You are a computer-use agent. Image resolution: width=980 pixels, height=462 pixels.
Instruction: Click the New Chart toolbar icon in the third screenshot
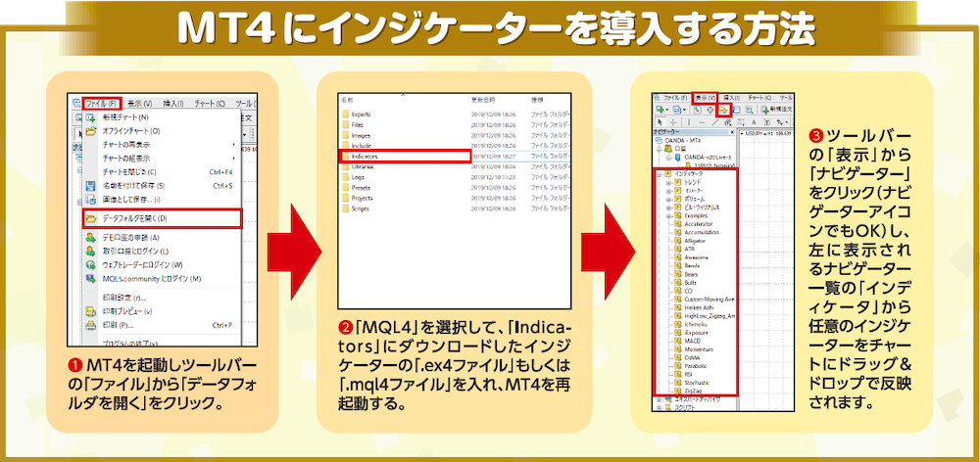660,110
